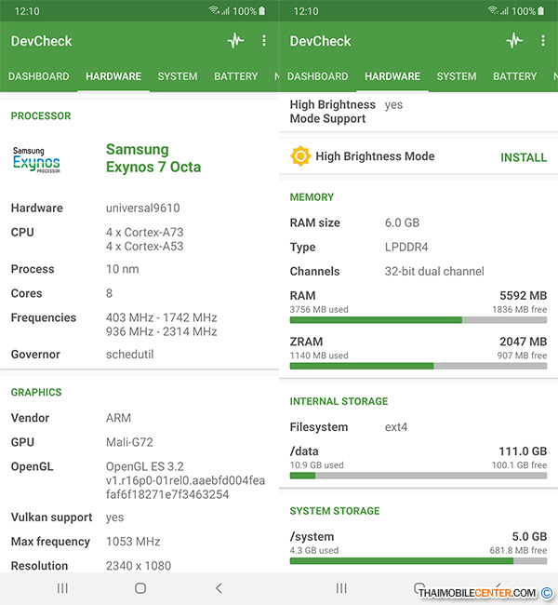Open the three-dot overflow menu on right screen
This screenshot has width=558, height=605.
click(x=543, y=41)
